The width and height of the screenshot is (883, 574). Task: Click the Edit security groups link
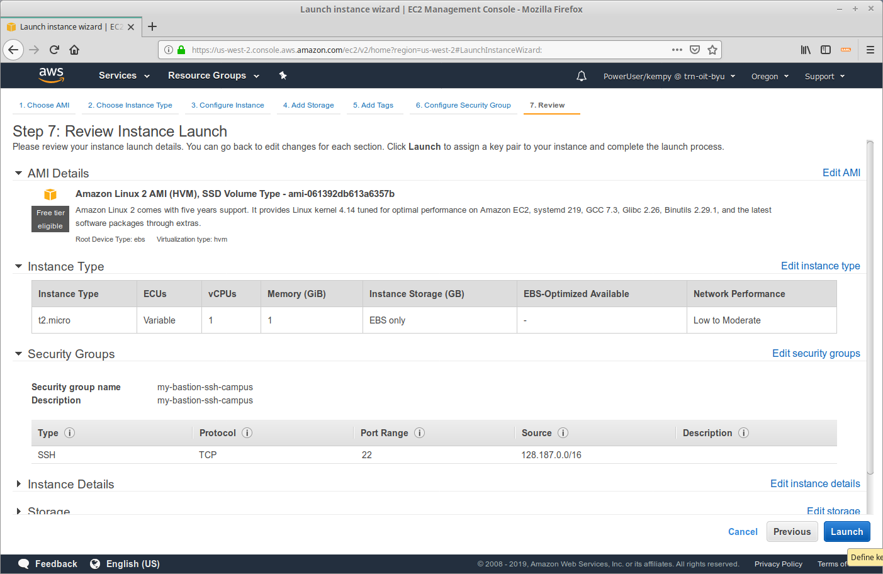(x=816, y=353)
